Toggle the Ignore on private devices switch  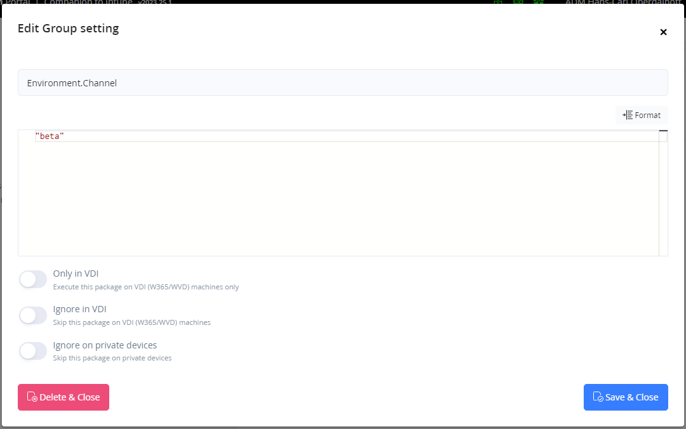coord(33,351)
